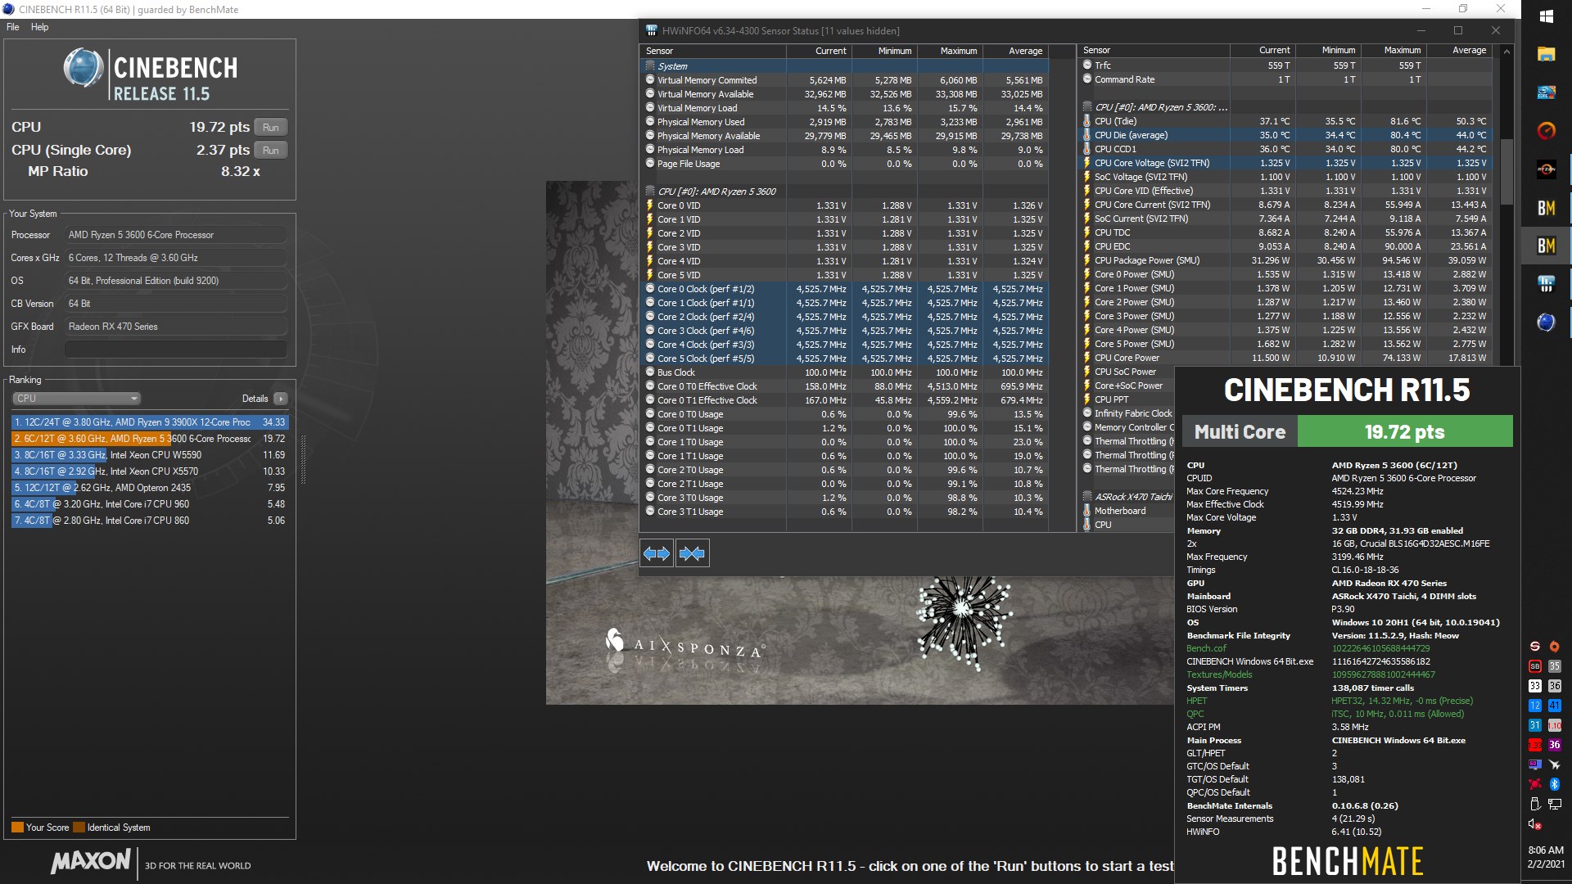Open the Help menu in Cinebench
Image resolution: width=1572 pixels, height=884 pixels.
pyautogui.click(x=39, y=27)
